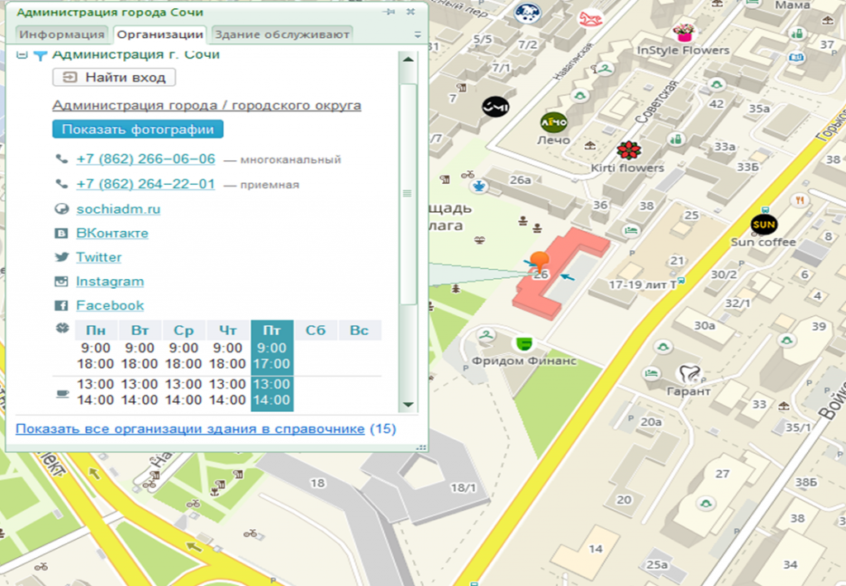
Task: Open the Здание обслуживают tab
Action: (283, 34)
